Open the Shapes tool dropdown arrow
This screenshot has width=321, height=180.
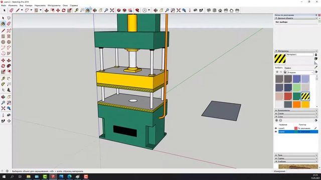pyautogui.click(x=41, y=10)
